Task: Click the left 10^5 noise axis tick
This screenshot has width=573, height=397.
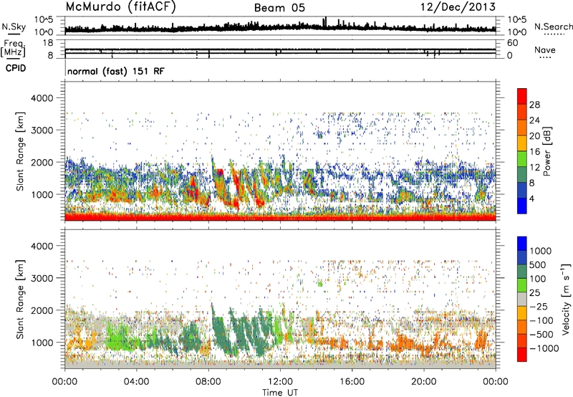Action: (44, 19)
